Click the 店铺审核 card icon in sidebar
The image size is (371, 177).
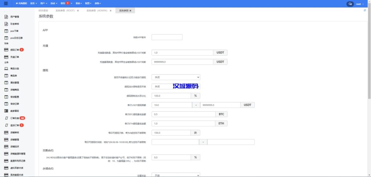click(x=7, y=133)
